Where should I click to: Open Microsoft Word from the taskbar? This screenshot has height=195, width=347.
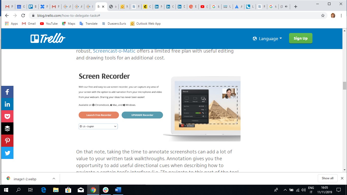pyautogui.click(x=118, y=190)
